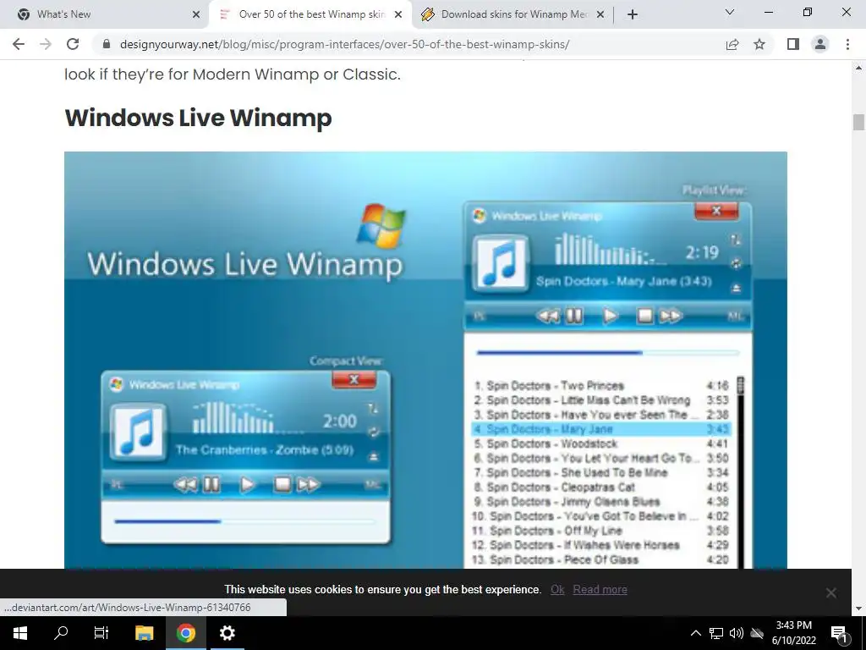This screenshot has width=866, height=650.
Task: Click the Chrome taskbar icon
Action: tap(186, 633)
